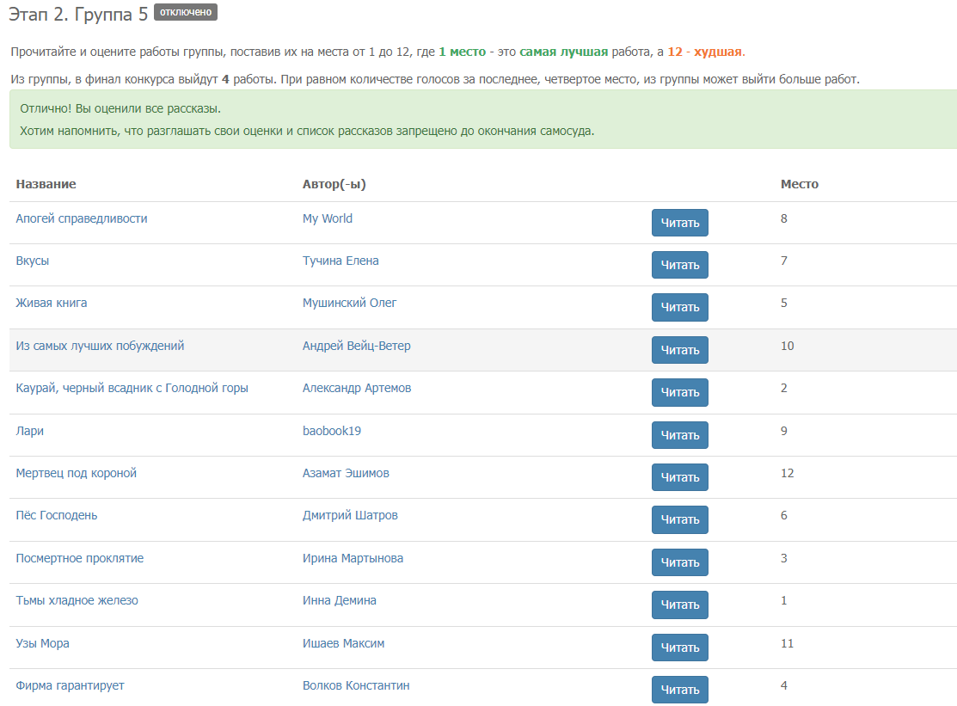Visit author profile My World
957x706 pixels.
click(327, 218)
